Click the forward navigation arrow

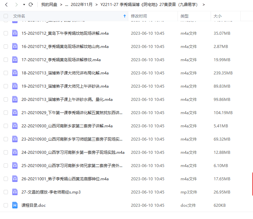point(15,5)
